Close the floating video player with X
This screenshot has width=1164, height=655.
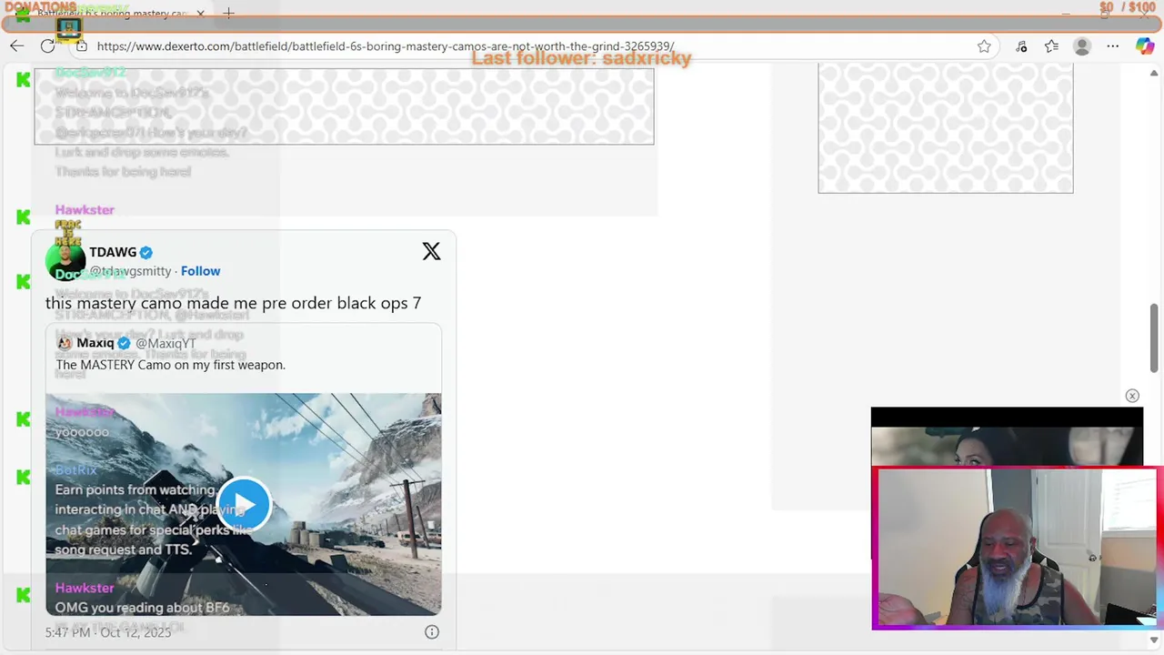(x=1132, y=396)
